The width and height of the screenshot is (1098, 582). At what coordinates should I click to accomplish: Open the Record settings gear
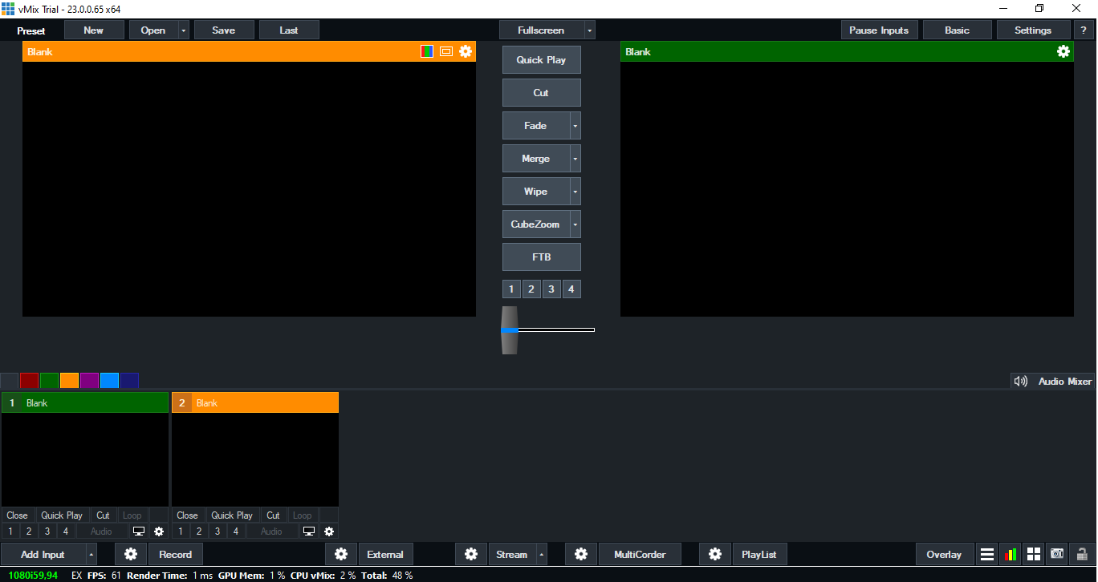click(x=131, y=554)
